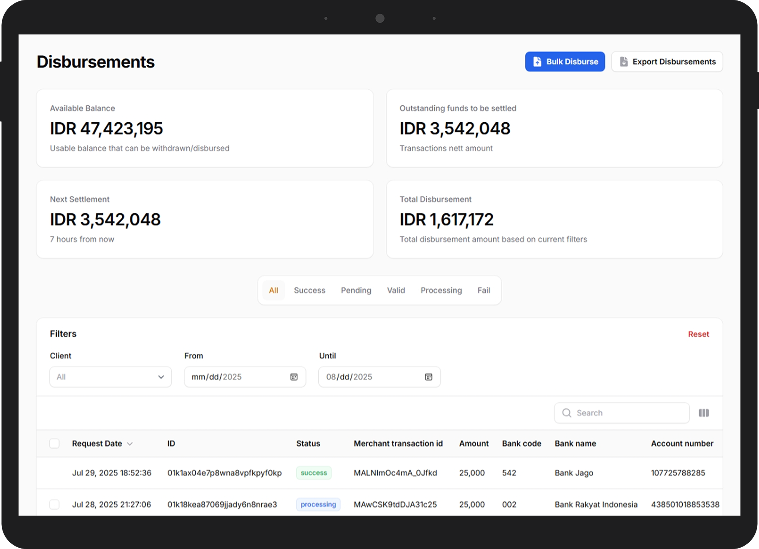
Task: Select the Valid status tab
Action: [396, 290]
